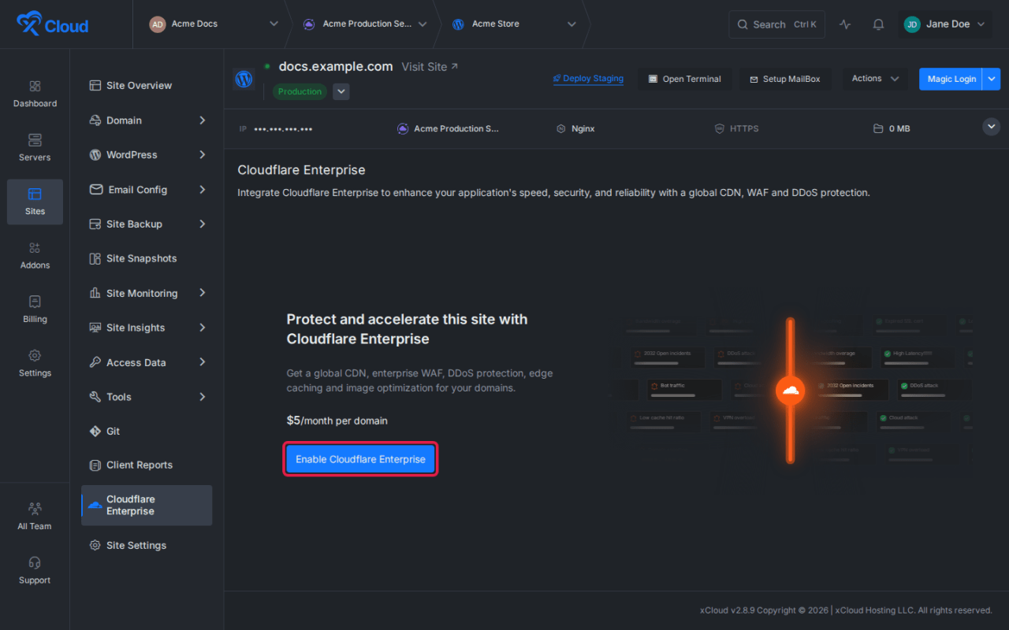The height and width of the screenshot is (630, 1009).
Task: Expand the Domain menu chevron
Action: coord(202,120)
